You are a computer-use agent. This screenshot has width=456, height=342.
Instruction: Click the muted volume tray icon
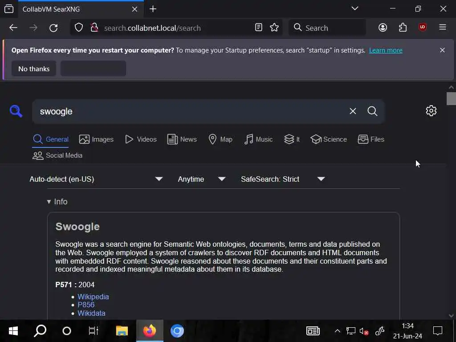pyautogui.click(x=364, y=331)
